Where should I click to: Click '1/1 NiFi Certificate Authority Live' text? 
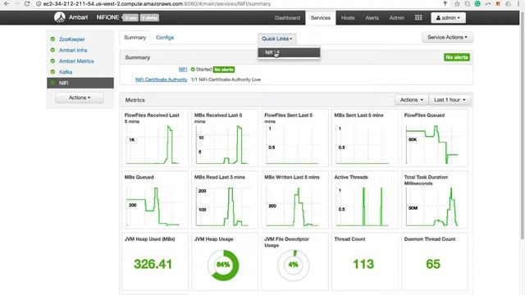226,79
